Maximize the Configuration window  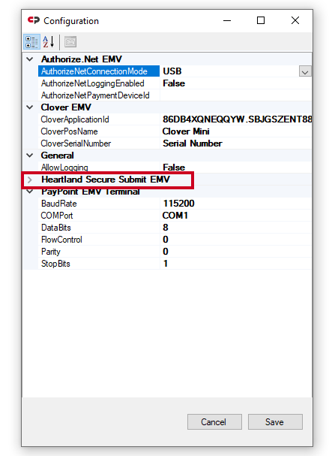(261, 20)
